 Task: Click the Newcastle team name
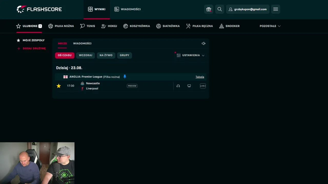coord(93,83)
